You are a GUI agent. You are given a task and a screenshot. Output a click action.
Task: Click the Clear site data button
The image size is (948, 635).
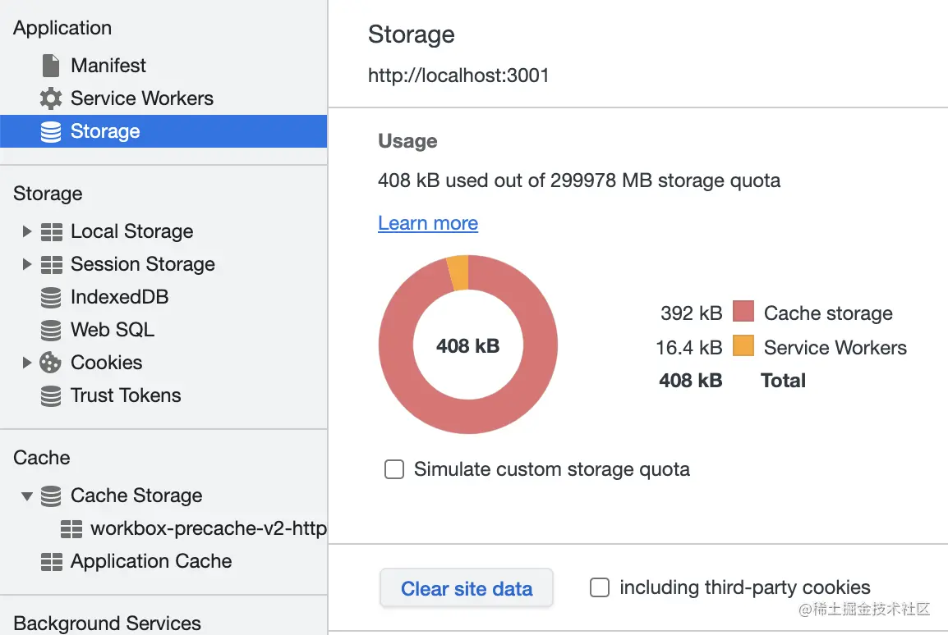click(x=466, y=588)
